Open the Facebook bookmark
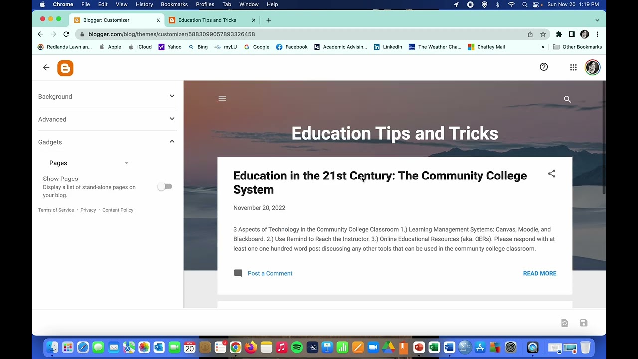Image resolution: width=638 pixels, height=359 pixels. 292,47
